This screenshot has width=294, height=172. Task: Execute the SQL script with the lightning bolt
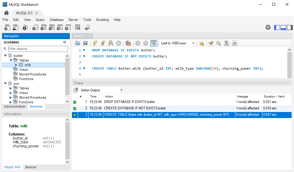click(95, 43)
